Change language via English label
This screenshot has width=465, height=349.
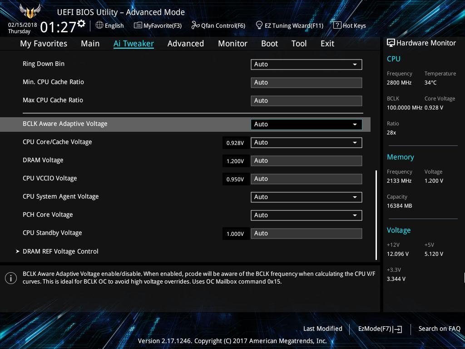click(114, 25)
